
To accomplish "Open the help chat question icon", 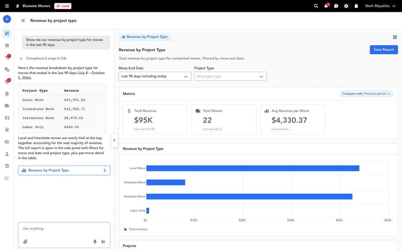I will click(336, 6).
